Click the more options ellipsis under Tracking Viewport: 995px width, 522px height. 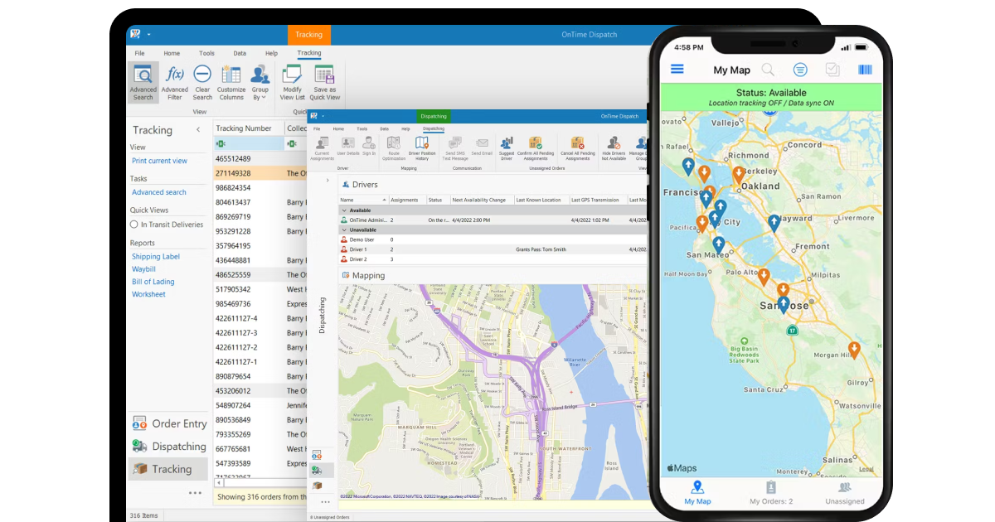pyautogui.click(x=195, y=493)
